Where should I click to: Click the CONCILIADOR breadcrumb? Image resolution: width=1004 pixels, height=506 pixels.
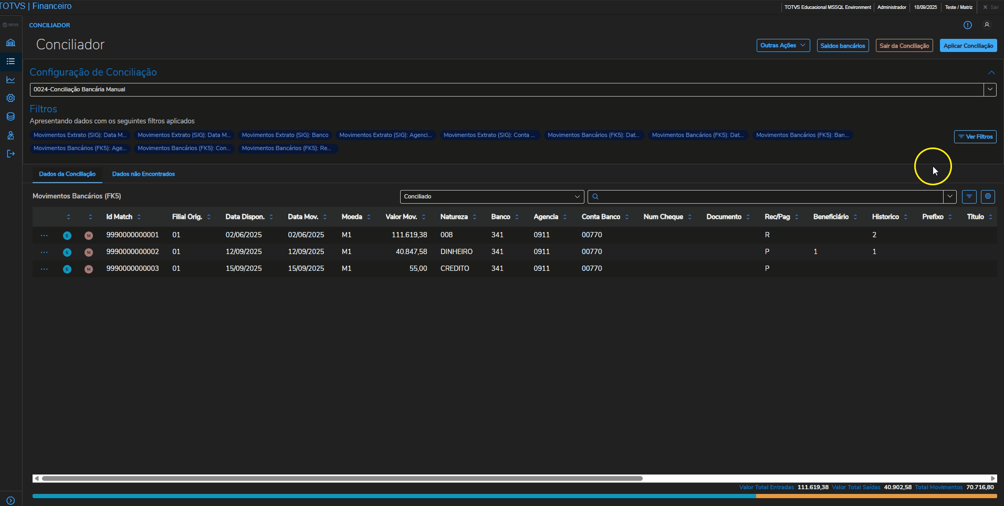(49, 25)
